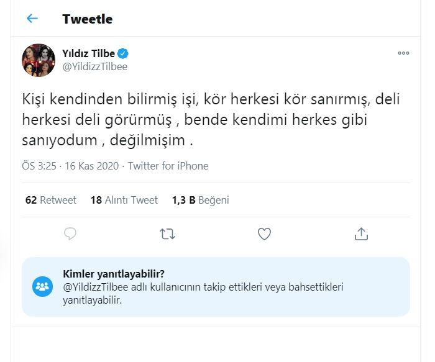
Task: View the 18 Alıntı Tweet list
Action: tap(124, 200)
